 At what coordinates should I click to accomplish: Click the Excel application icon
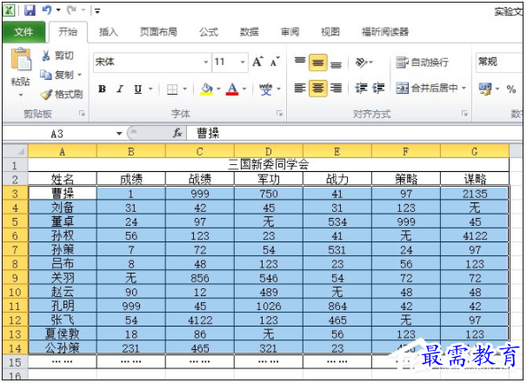pyautogui.click(x=10, y=10)
